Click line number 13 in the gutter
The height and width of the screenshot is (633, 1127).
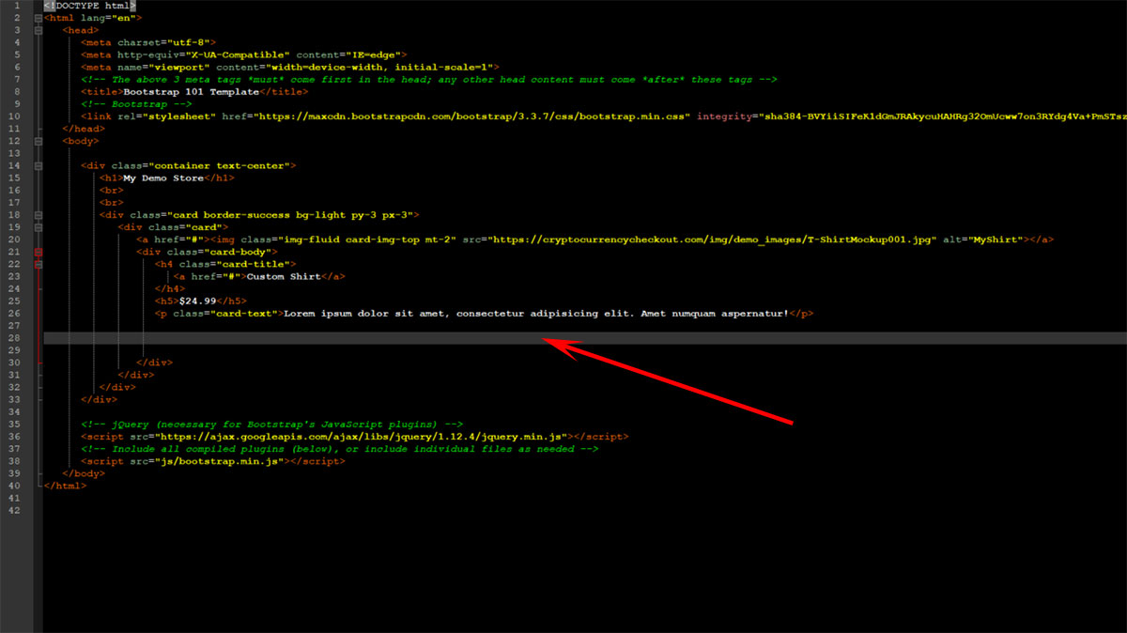[14, 153]
